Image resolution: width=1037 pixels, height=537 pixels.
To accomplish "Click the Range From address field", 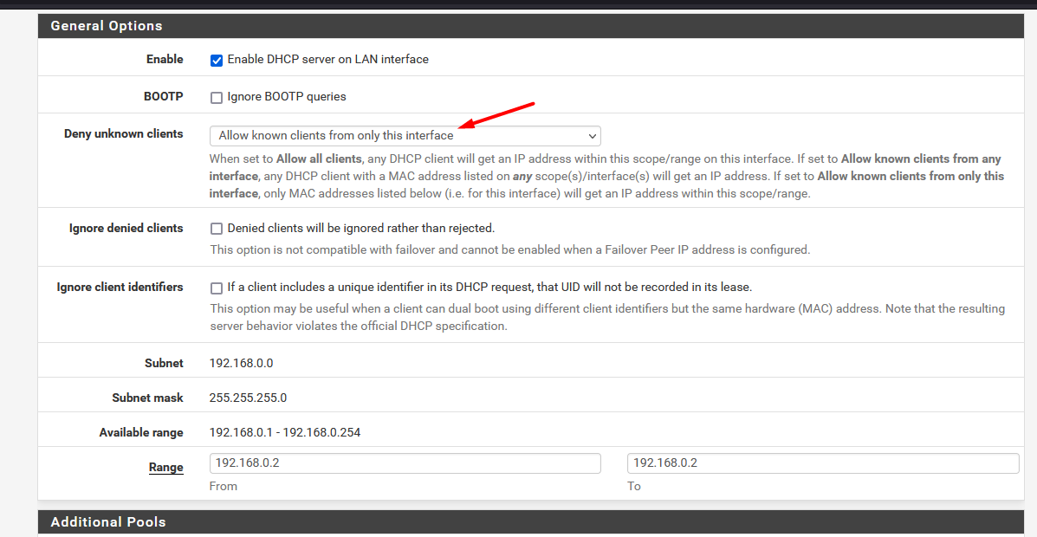I will [x=405, y=463].
